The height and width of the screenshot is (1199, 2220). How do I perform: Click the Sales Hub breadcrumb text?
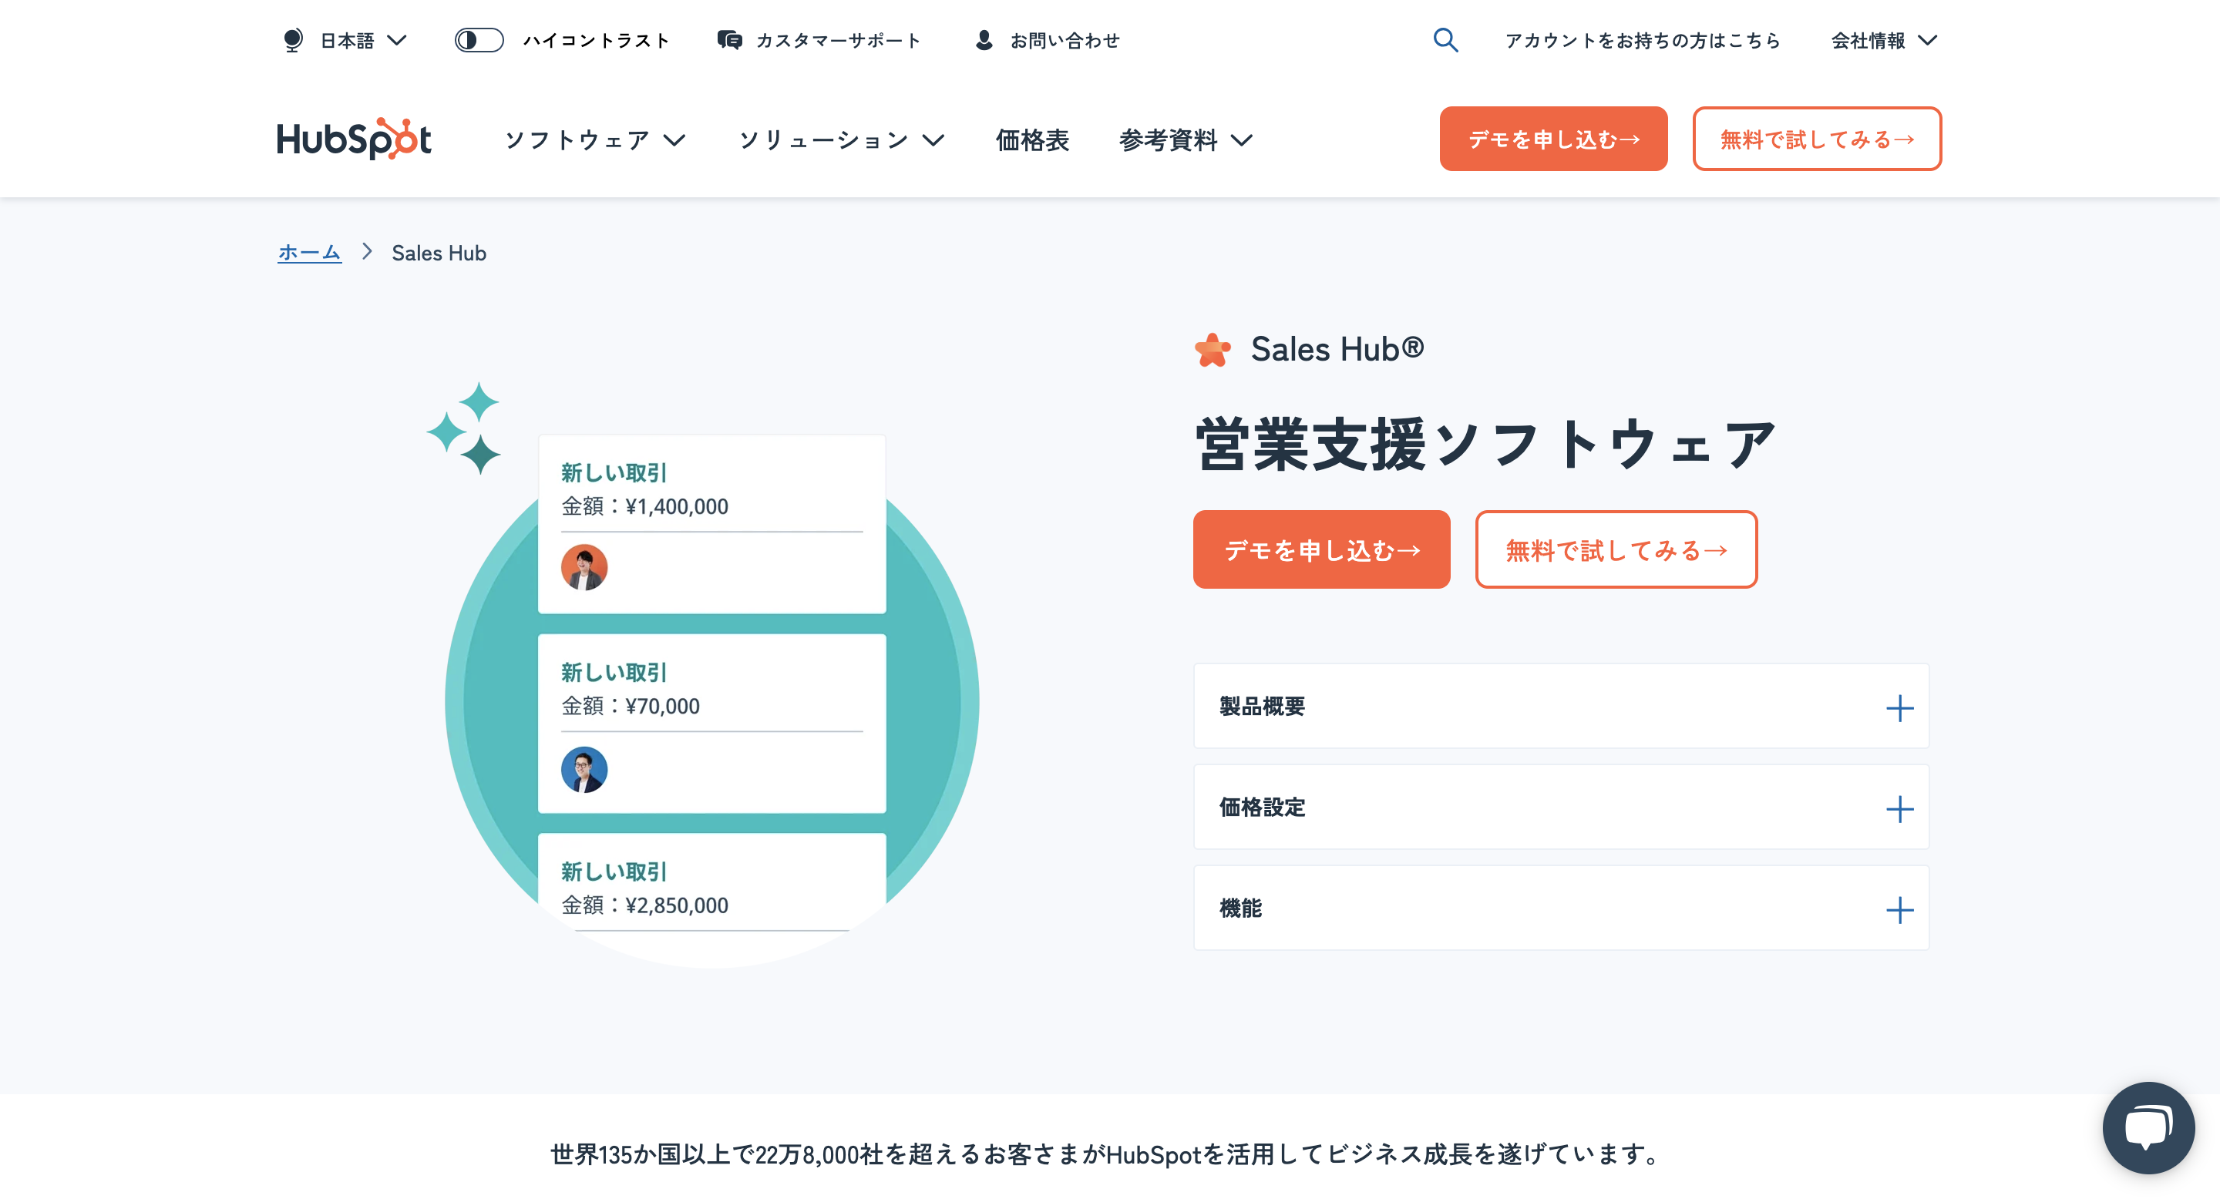pos(439,253)
